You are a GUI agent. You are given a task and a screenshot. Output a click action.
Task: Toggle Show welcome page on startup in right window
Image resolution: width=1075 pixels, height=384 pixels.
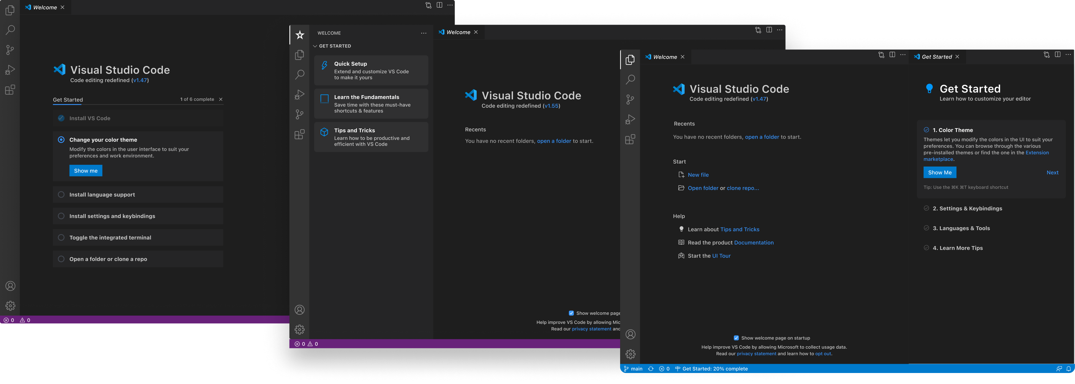tap(736, 338)
